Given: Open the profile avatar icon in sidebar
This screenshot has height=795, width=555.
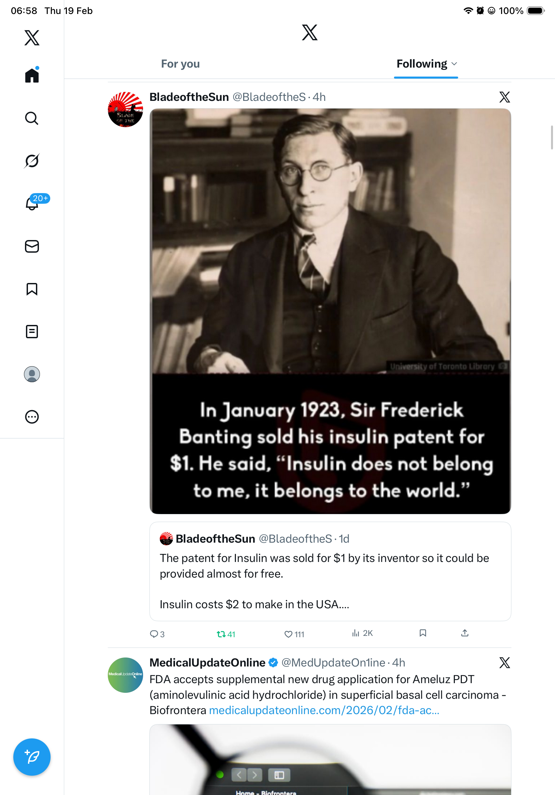Looking at the screenshot, I should 32,374.
